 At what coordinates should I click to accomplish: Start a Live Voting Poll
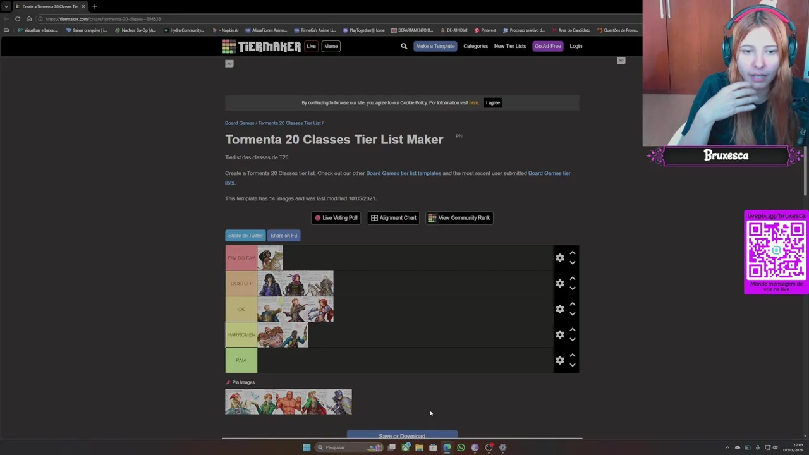click(x=336, y=218)
